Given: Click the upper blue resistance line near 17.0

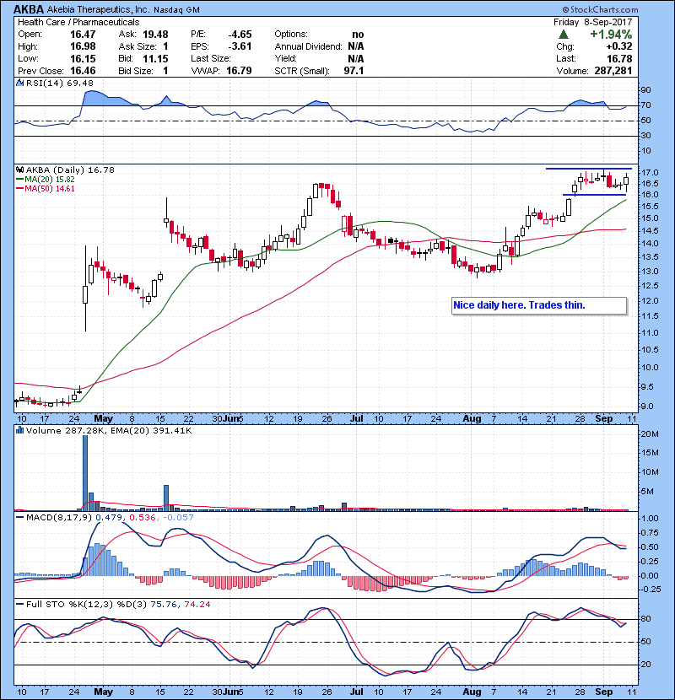Looking at the screenshot, I should click(589, 169).
